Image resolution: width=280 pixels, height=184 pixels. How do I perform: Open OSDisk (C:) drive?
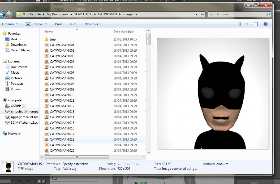[x=19, y=106]
